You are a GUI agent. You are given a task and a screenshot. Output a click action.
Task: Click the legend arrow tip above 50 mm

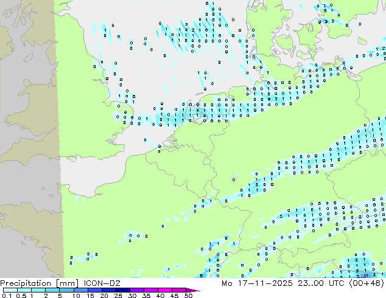[x=193, y=290]
